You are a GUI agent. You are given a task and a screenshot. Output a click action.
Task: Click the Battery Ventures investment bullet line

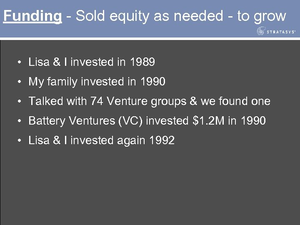[147, 121]
